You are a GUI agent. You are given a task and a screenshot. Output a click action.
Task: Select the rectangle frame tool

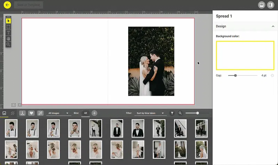coord(8,27)
